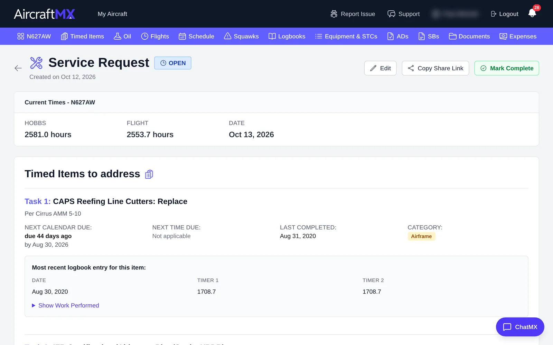The image size is (553, 345).
Task: Open the Expenses tab
Action: 518,36
